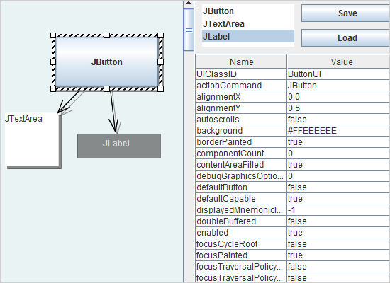
Task: Click the focusPainted property name
Action: (241, 255)
